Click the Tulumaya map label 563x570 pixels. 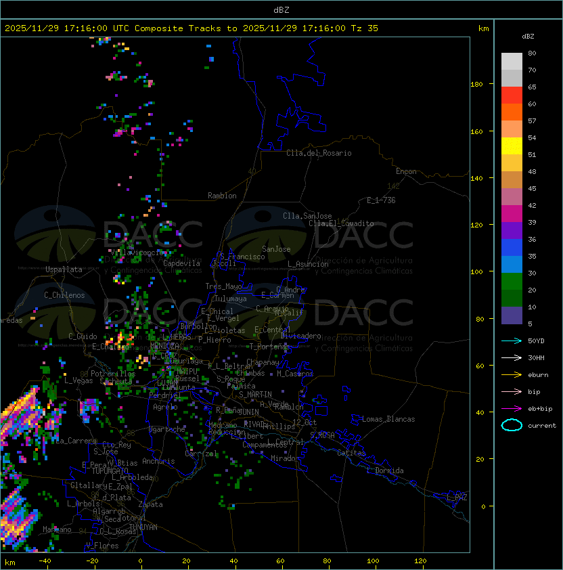231,299
